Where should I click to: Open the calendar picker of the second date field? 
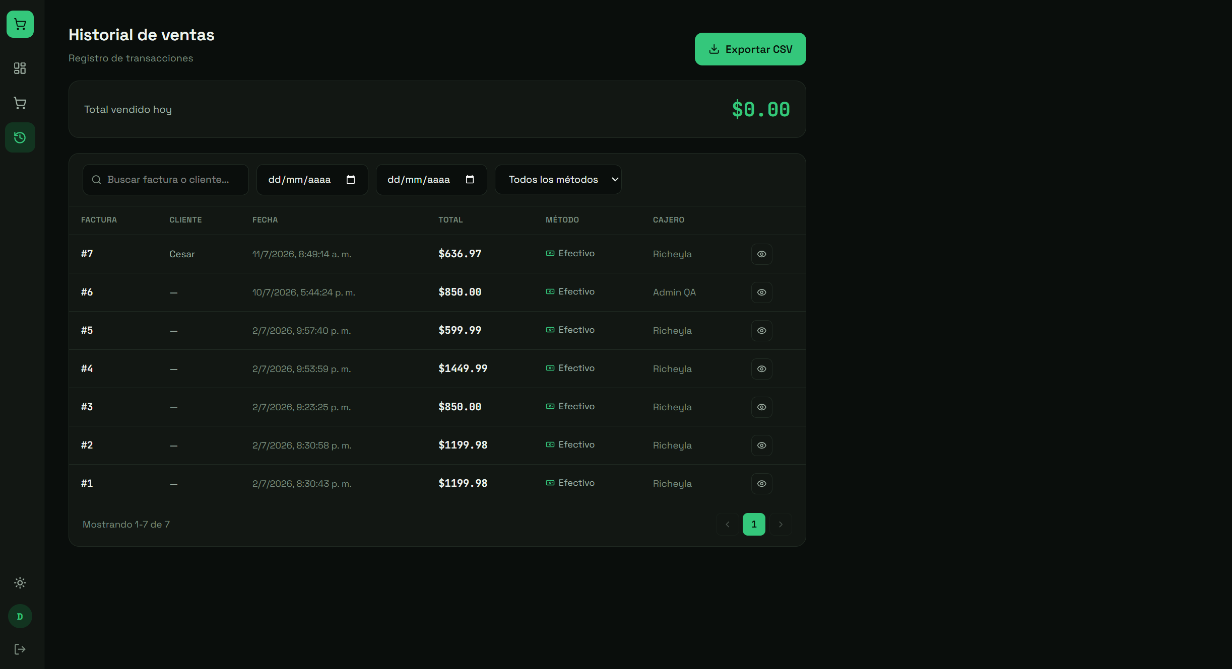pyautogui.click(x=470, y=180)
